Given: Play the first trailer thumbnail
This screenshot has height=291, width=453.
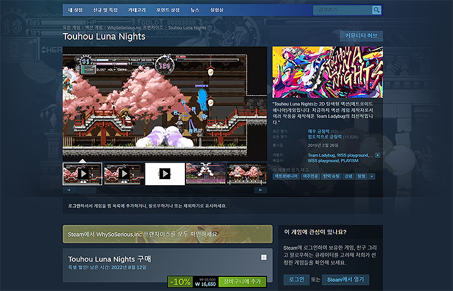Looking at the screenshot, I should (83, 174).
